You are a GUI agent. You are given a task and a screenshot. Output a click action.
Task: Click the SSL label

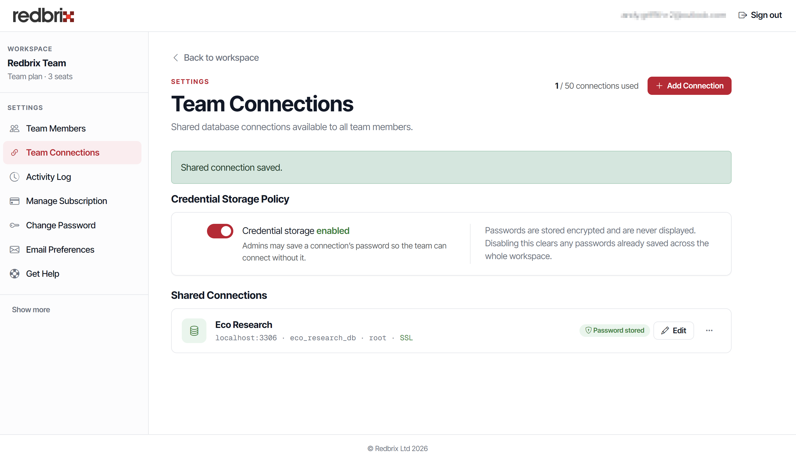coord(406,338)
